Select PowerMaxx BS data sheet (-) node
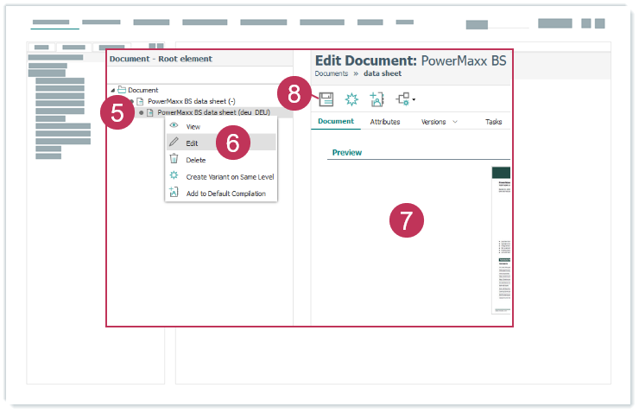Screen dimensions: 639x413 [x=185, y=101]
